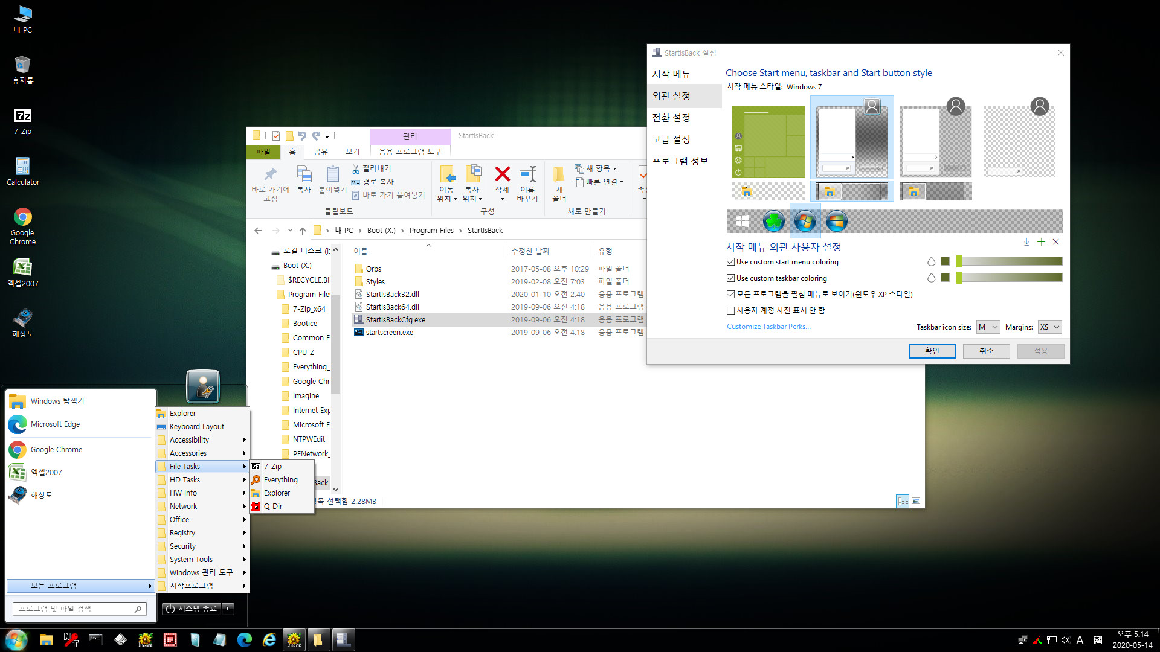This screenshot has width=1160, height=652.
Task: Click the Explorer Back navigation arrow
Action: pos(258,231)
